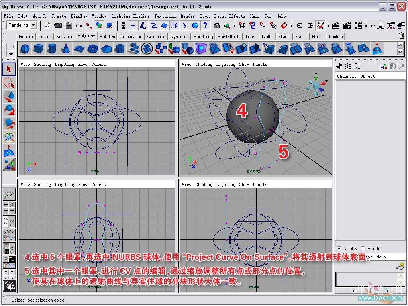Select the Render radio button
Image resolution: width=408 pixels, height=306 pixels.
click(363, 248)
